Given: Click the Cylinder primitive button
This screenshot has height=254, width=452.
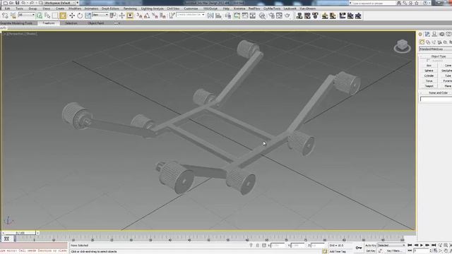Looking at the screenshot, I should click(x=429, y=75).
